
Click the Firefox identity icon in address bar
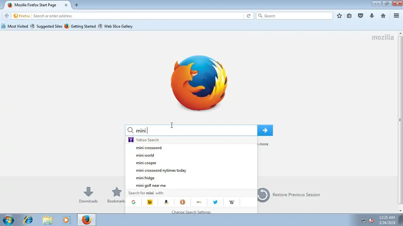point(22,16)
